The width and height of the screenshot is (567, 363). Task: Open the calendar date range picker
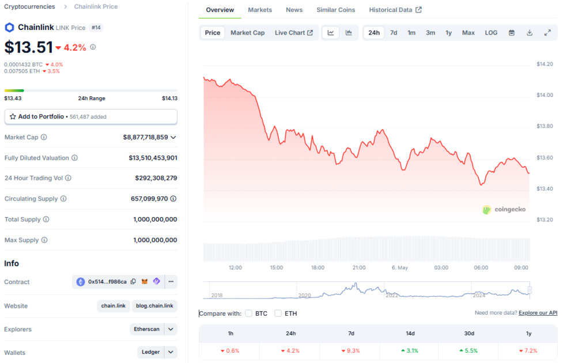click(512, 32)
